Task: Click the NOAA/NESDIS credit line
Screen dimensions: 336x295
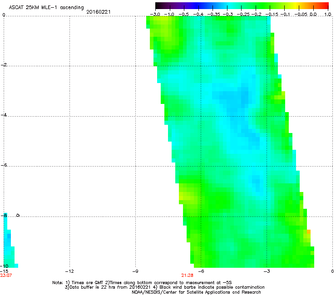Action: [196, 292]
